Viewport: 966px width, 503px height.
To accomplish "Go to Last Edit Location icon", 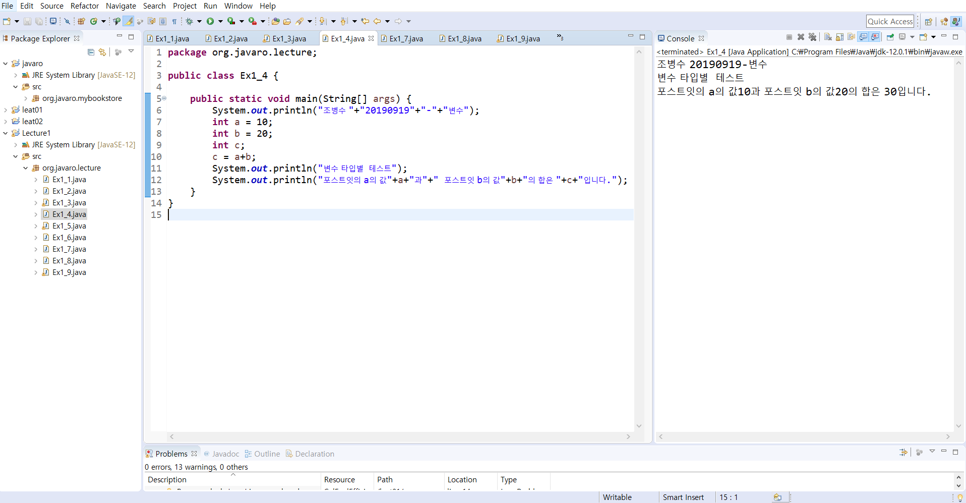I will 365,21.
